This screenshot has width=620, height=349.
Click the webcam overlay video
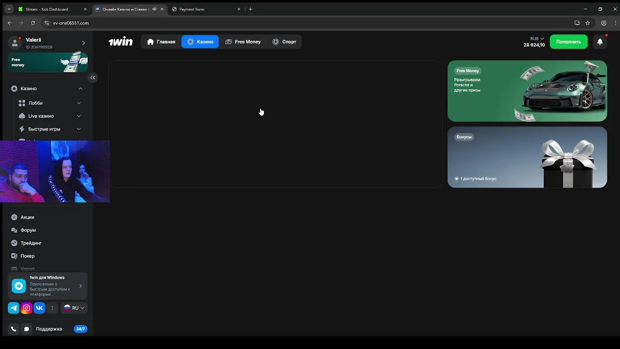coord(55,172)
